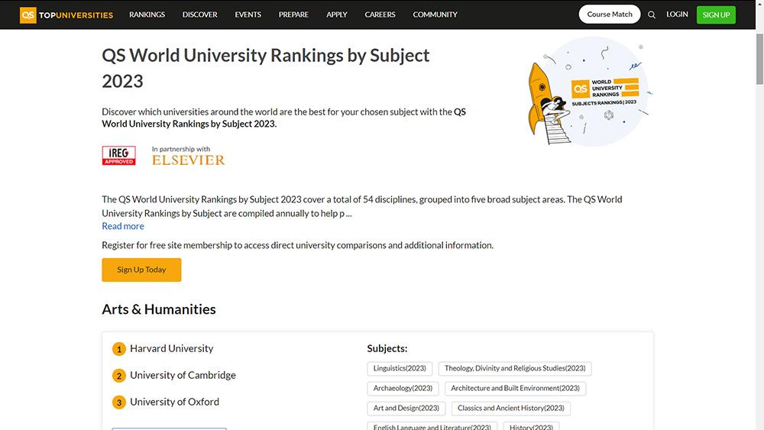Viewport: 764px width, 430px height.
Task: Click the rank 1 orange badge
Action: click(x=119, y=349)
